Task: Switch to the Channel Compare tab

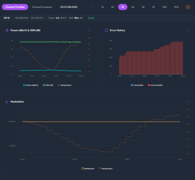Action: coord(42,7)
